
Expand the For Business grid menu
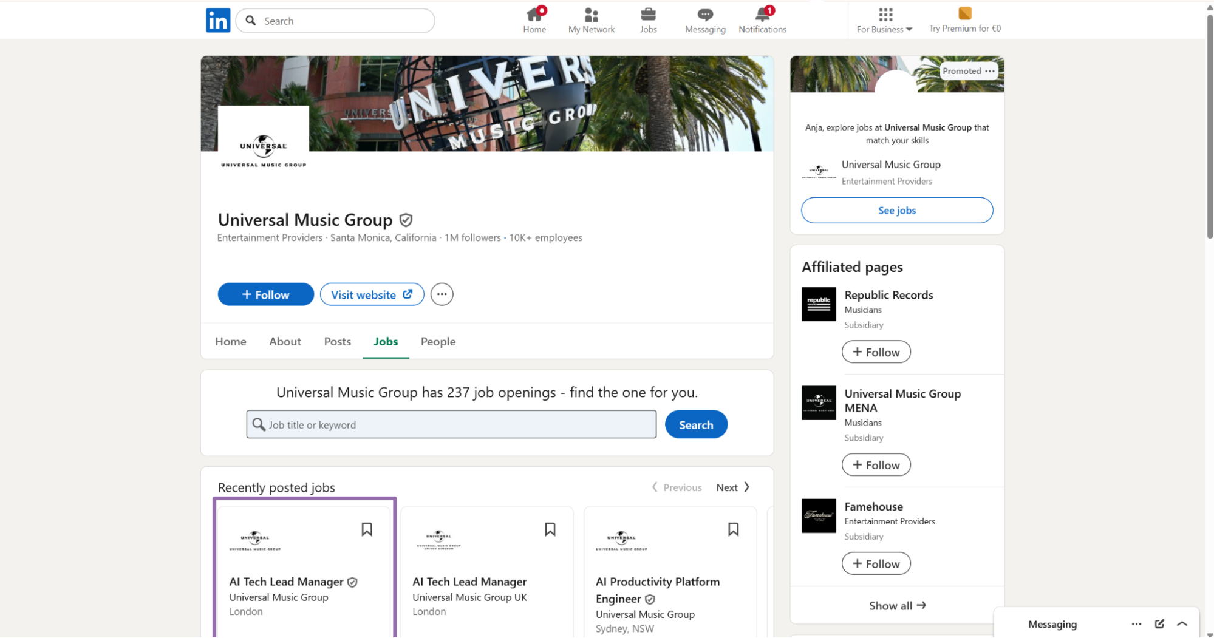tap(885, 21)
